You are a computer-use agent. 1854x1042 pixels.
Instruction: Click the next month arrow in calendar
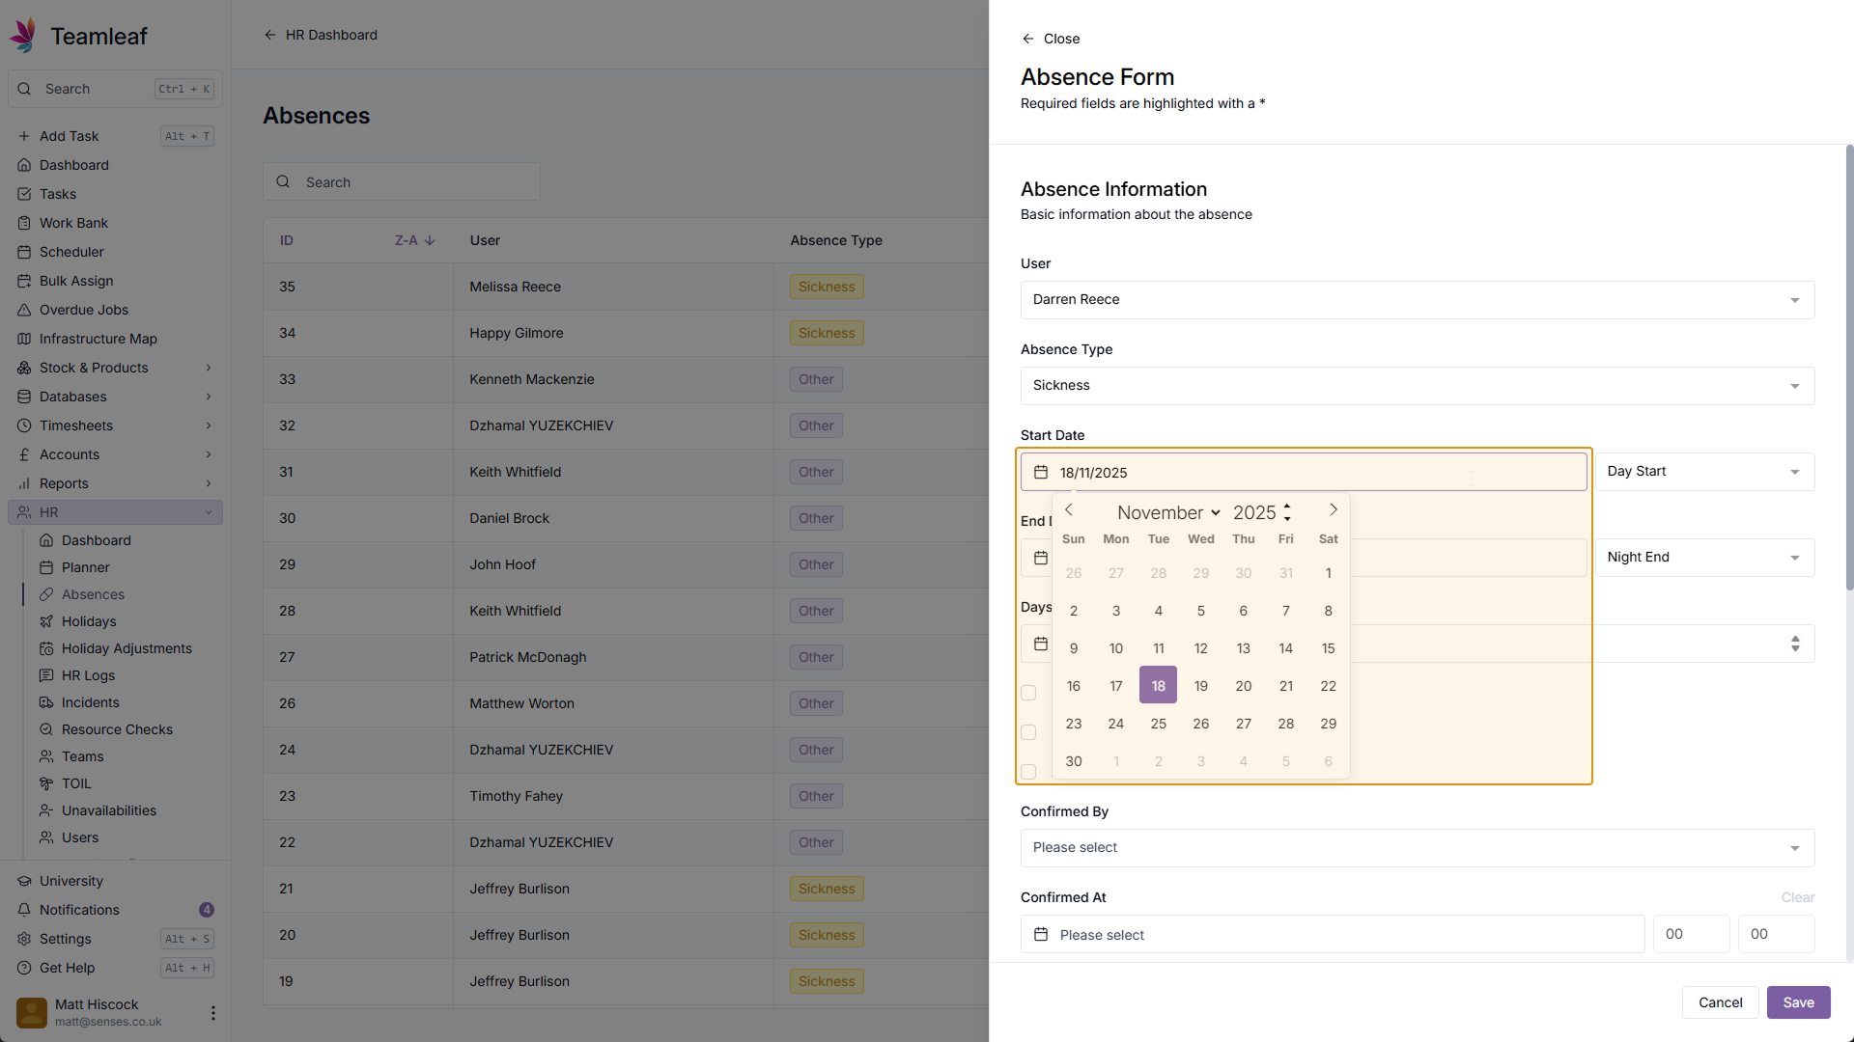point(1334,510)
